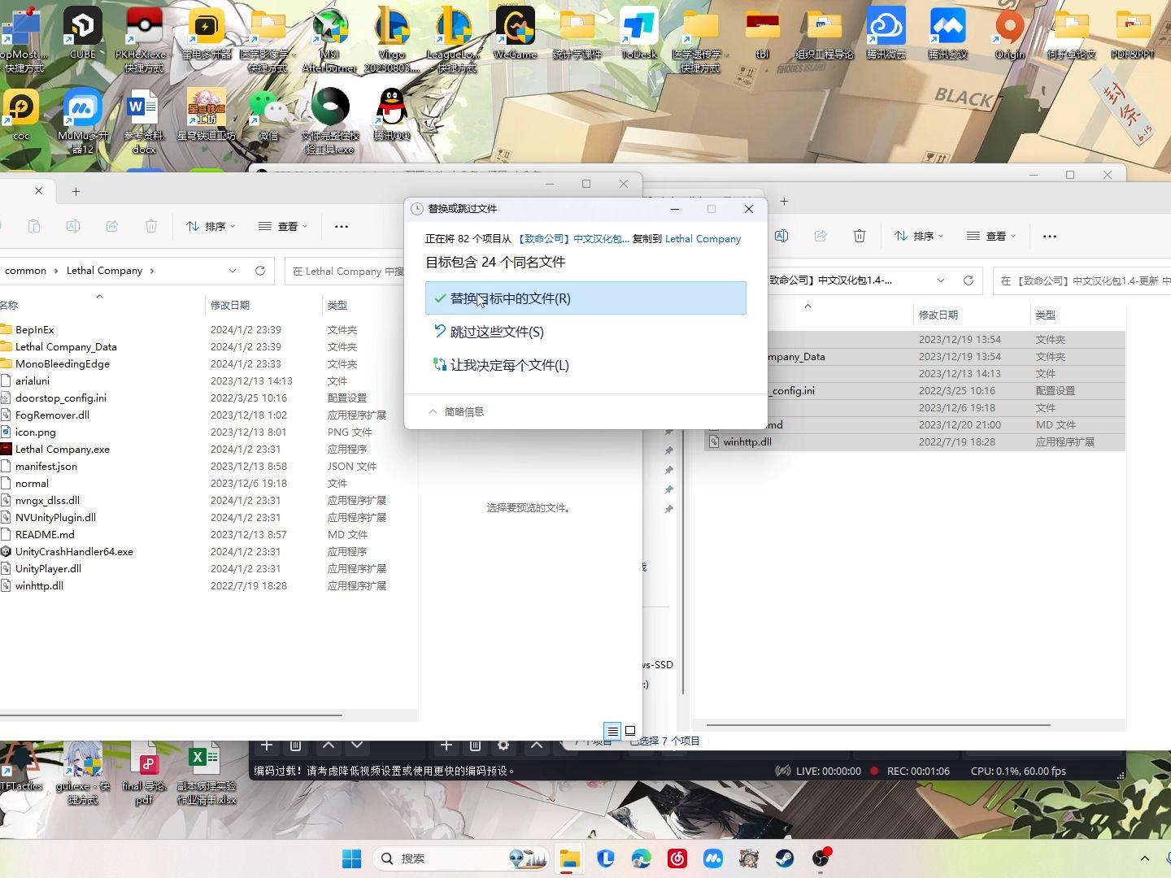Open destination Lethal Company link in dialog
This screenshot has height=878, width=1171.
click(x=703, y=238)
